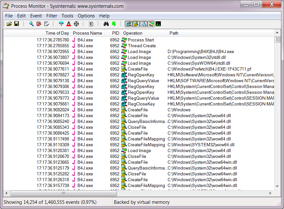Open Find with binoculars icon
Screen dimensions: 284x209
pos(106,24)
